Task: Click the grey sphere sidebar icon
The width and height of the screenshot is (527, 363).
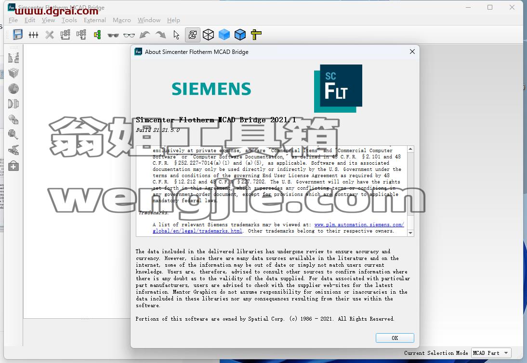Action: click(13, 89)
